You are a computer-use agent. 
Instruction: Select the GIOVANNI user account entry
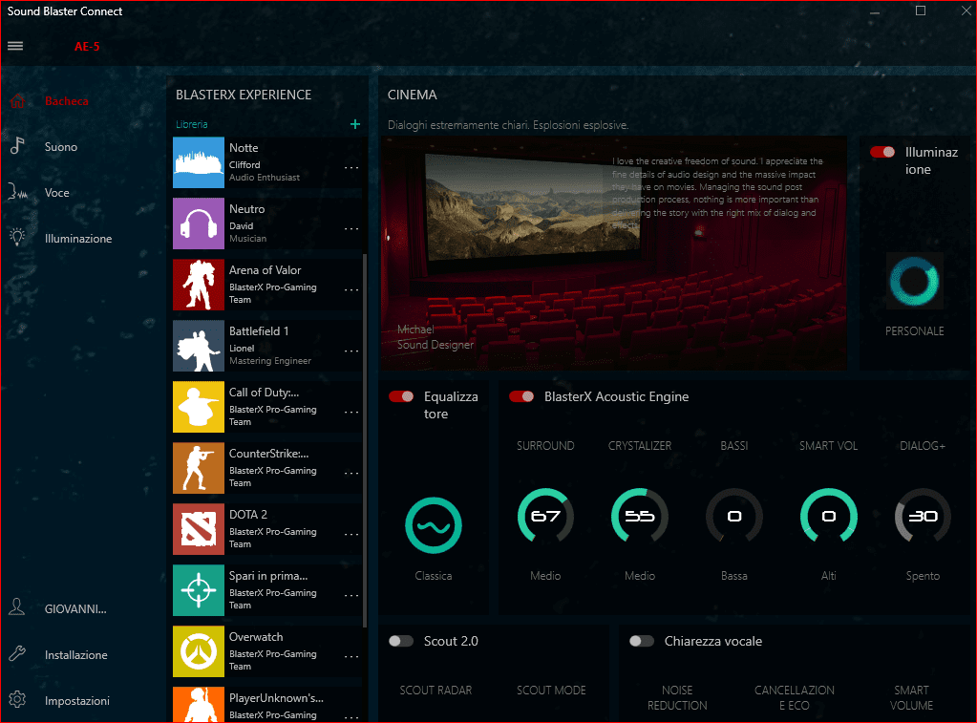pos(74,608)
